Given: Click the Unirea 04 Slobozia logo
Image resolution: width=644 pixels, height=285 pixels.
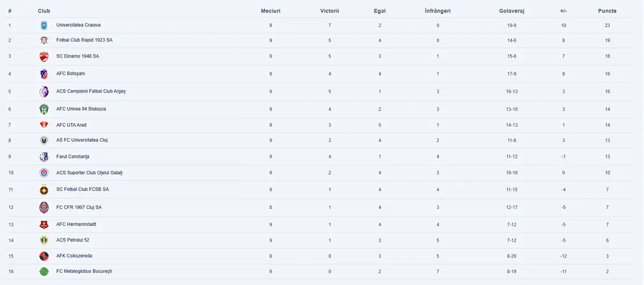Looking at the screenshot, I should (x=44, y=109).
